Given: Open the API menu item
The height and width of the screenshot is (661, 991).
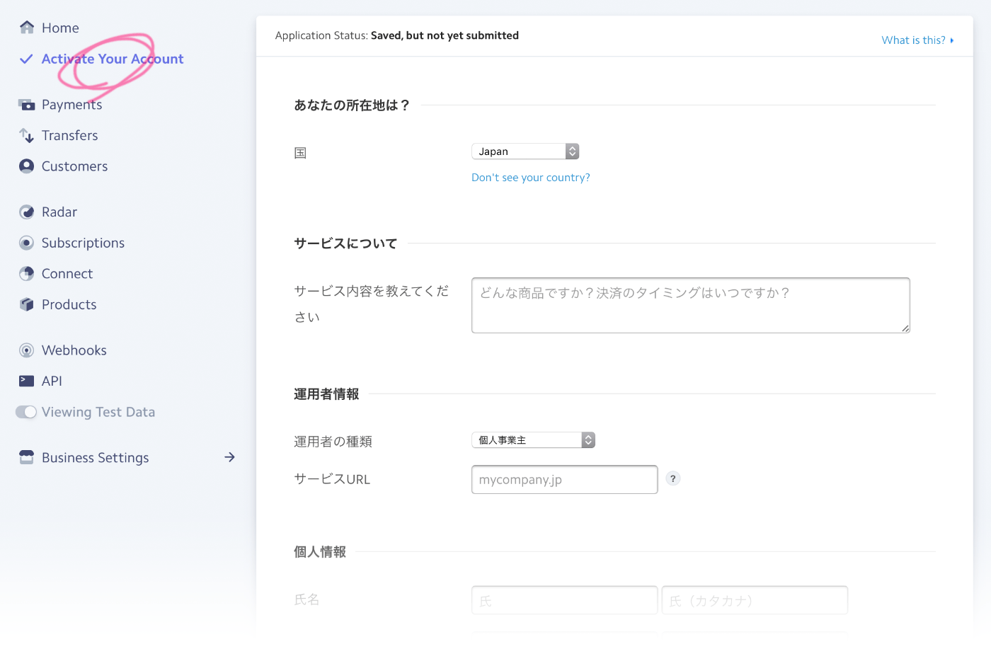Looking at the screenshot, I should (52, 381).
